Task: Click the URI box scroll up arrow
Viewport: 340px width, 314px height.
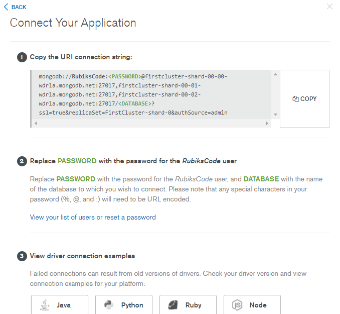Action: coord(275,74)
